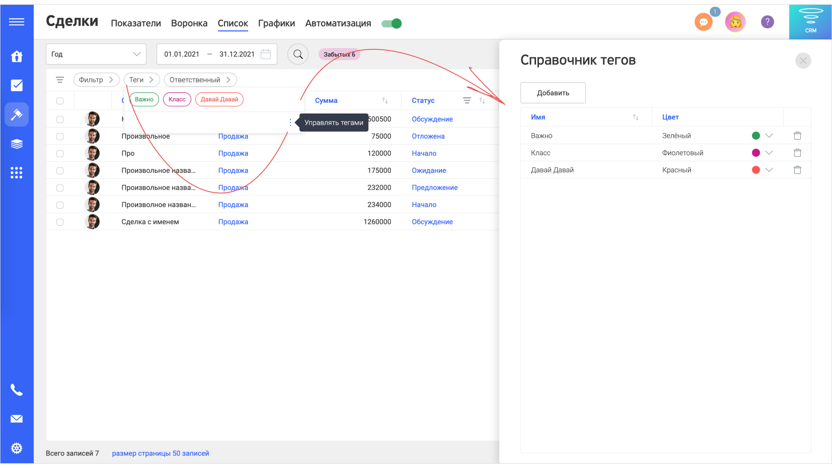Click the red color dot for Давай Давай
This screenshot has width=832, height=468.
tap(756, 170)
